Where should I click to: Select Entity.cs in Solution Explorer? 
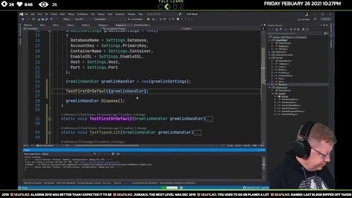282,70
